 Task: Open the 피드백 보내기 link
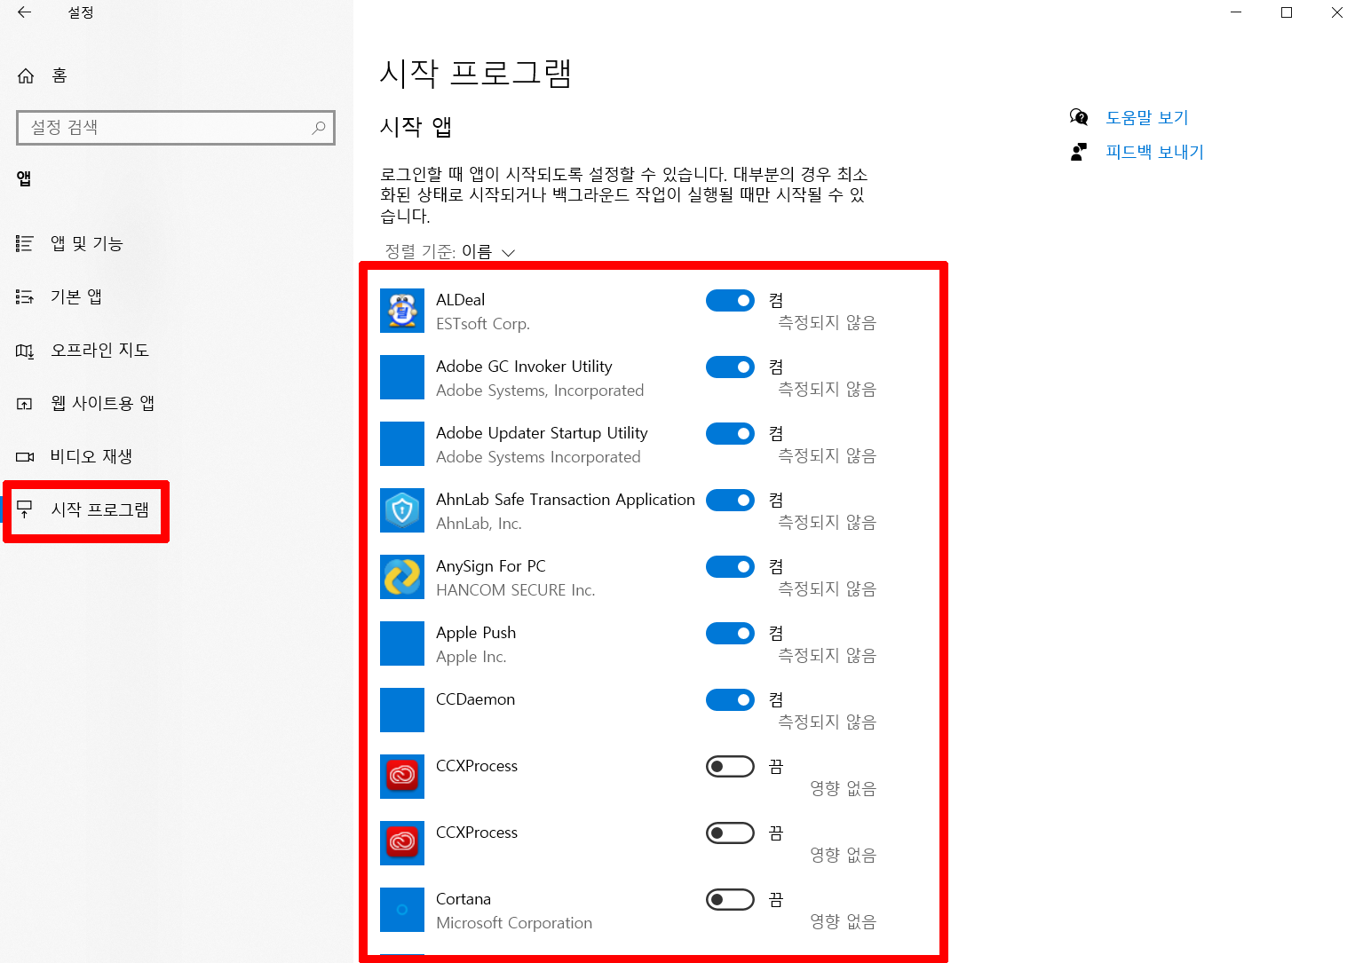tap(1154, 152)
